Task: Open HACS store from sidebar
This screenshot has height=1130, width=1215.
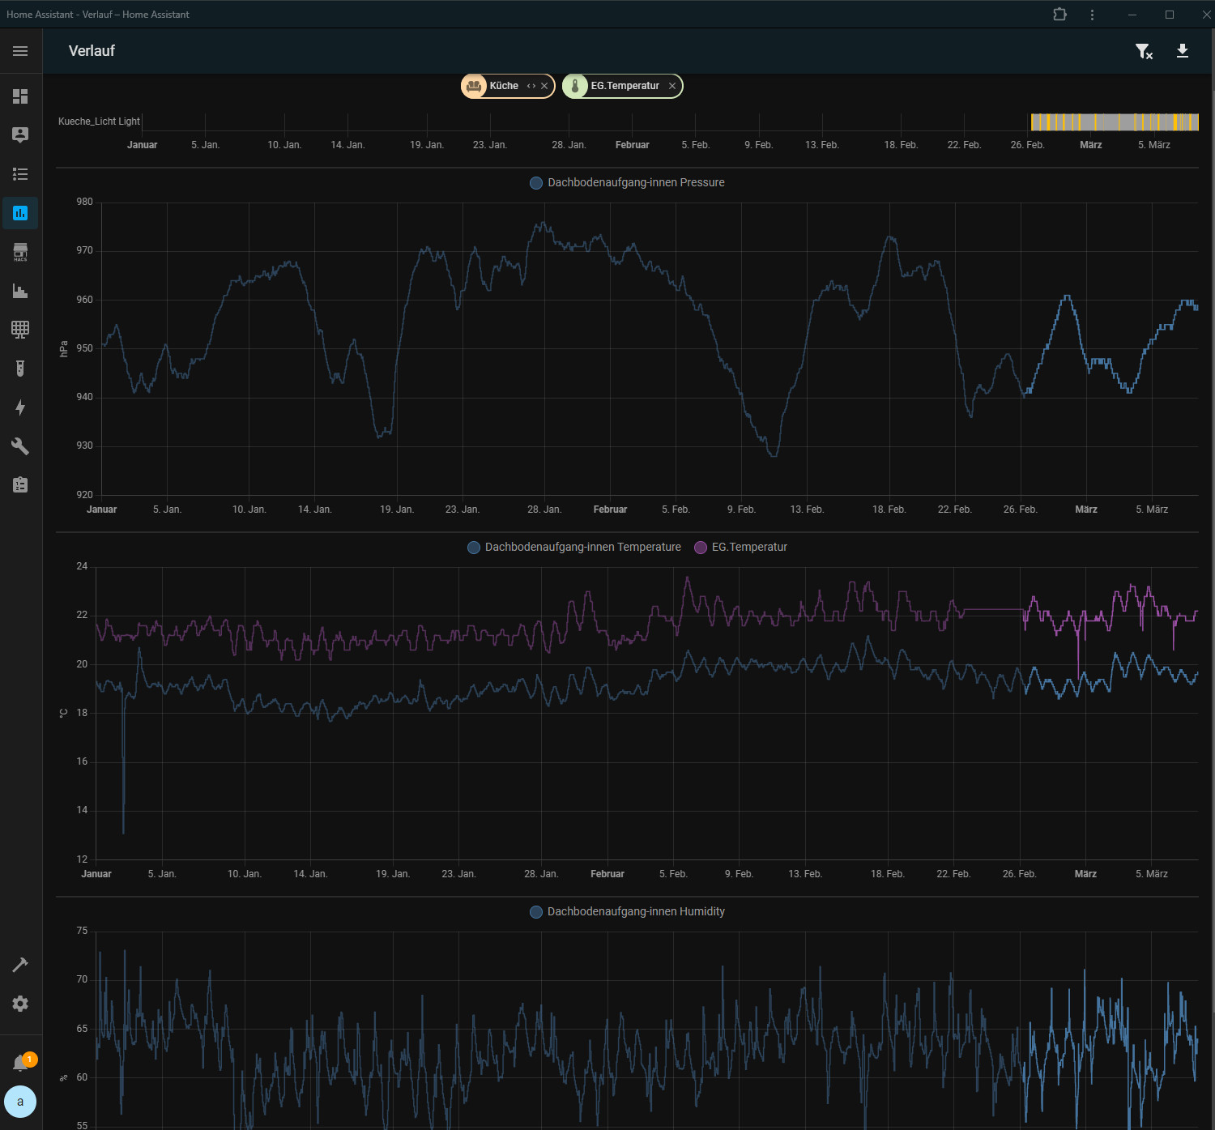Action: point(20,252)
